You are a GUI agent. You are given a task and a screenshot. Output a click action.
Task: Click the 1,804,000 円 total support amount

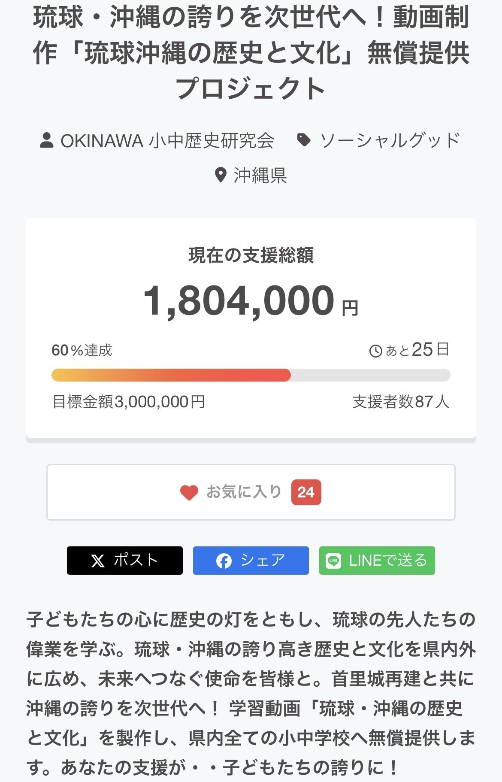point(251,301)
